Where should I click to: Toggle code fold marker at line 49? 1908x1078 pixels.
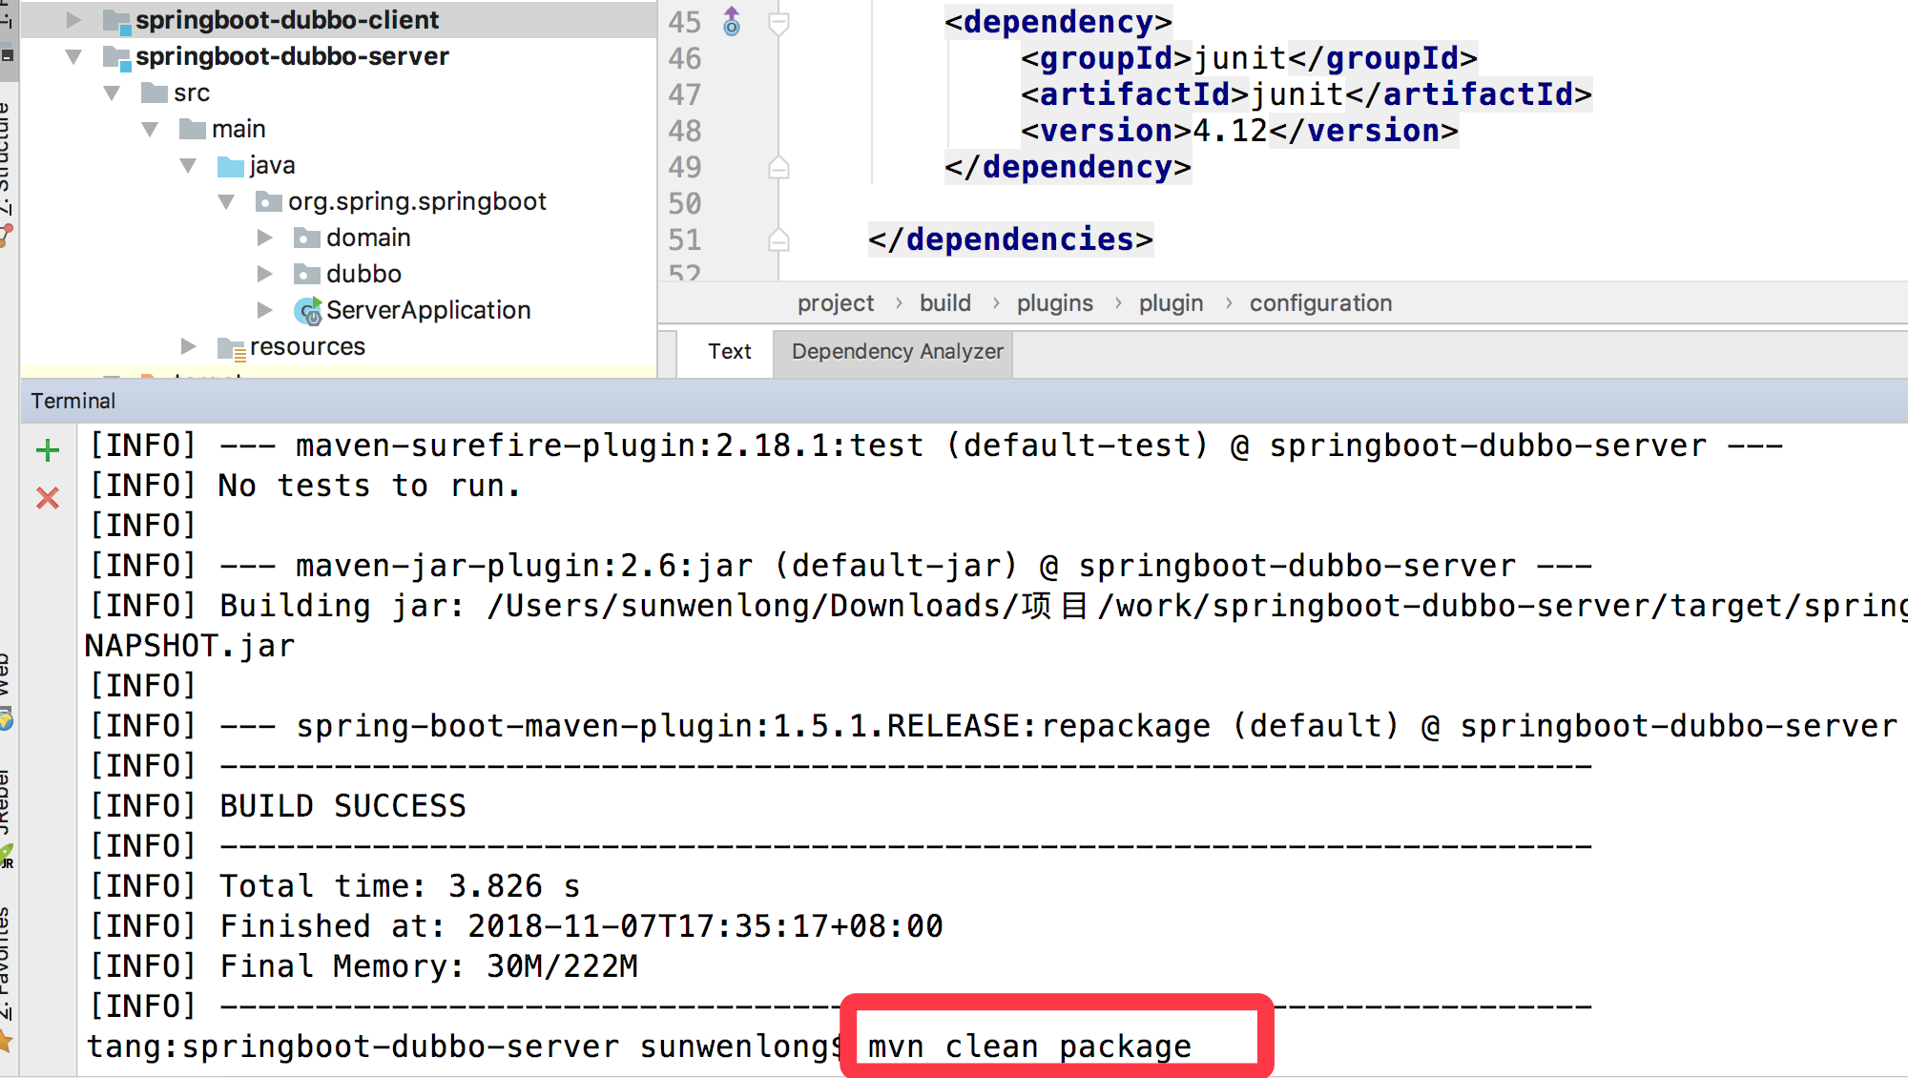tap(778, 168)
